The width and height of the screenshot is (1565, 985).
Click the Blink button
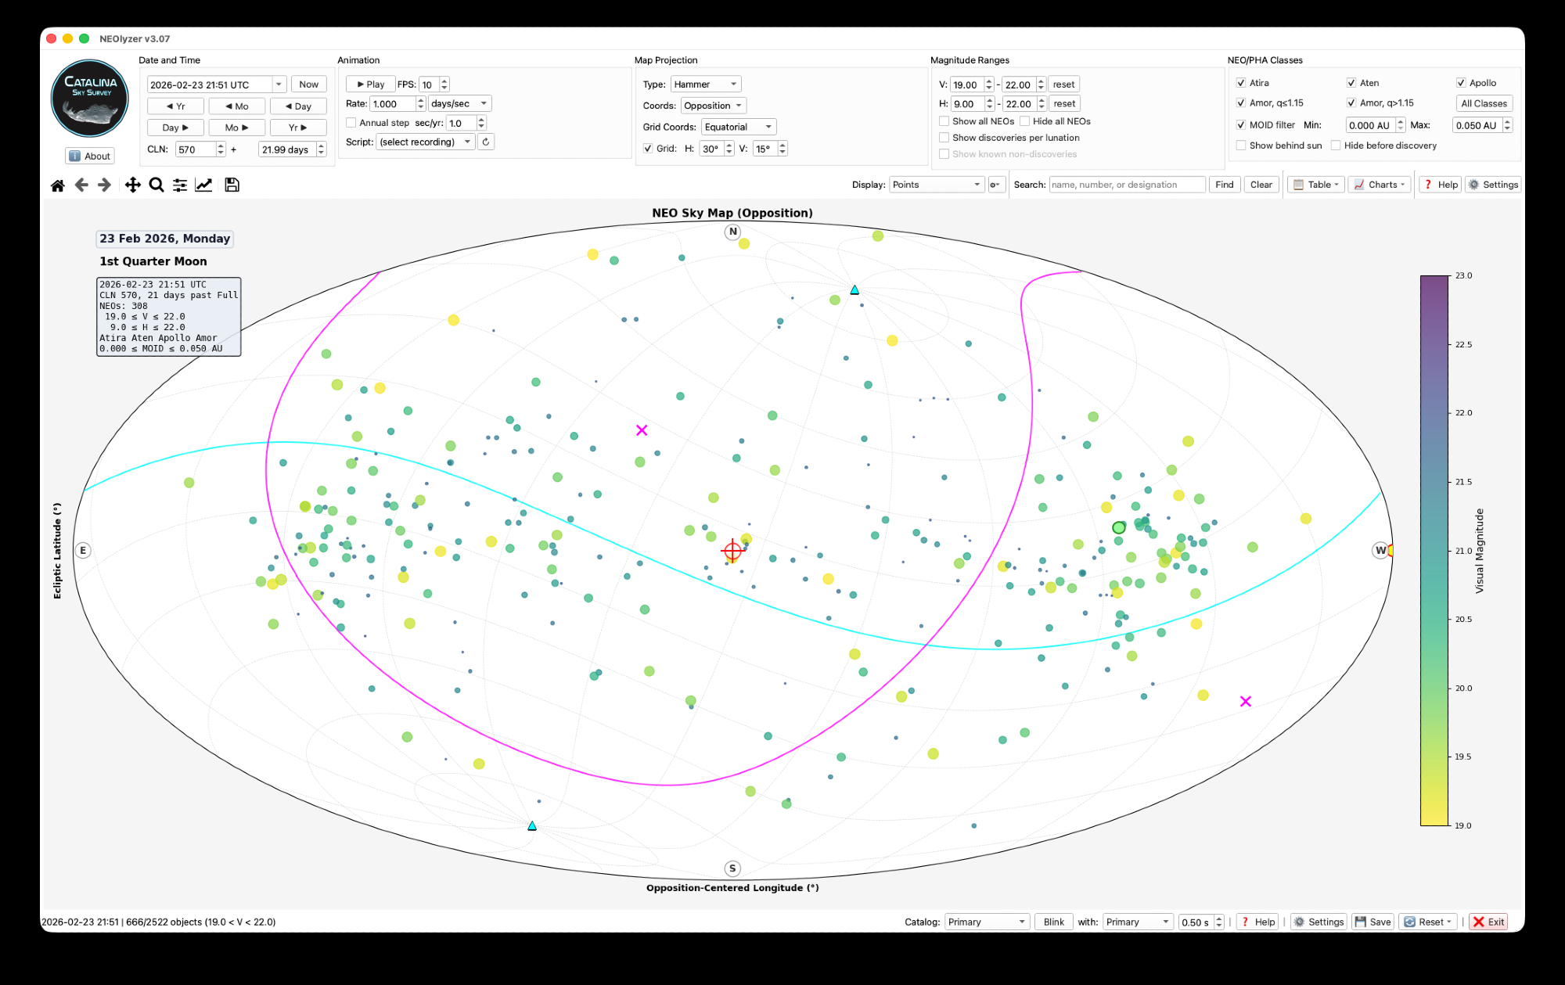tap(1053, 922)
